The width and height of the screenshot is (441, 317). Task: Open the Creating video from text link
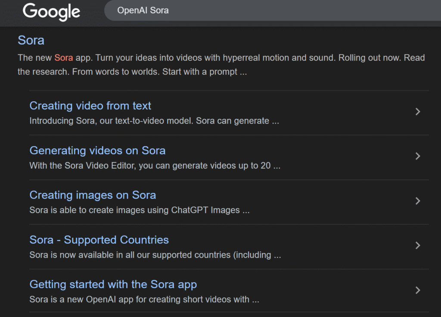(90, 106)
